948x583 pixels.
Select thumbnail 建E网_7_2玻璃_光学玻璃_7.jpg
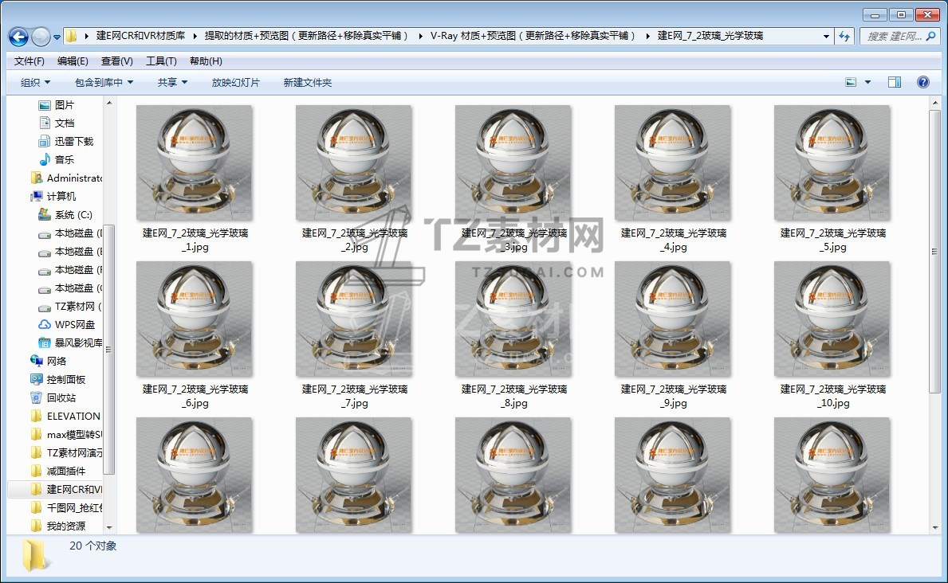click(354, 319)
